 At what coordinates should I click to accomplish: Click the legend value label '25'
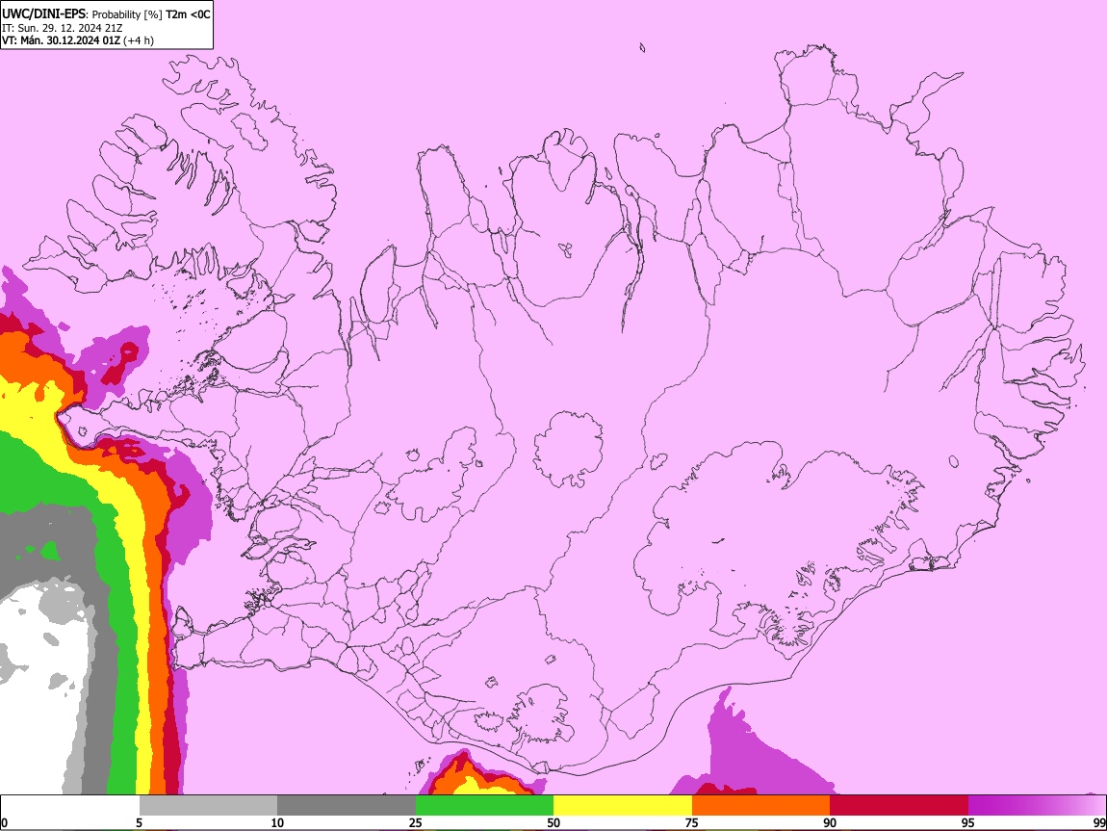(416, 823)
